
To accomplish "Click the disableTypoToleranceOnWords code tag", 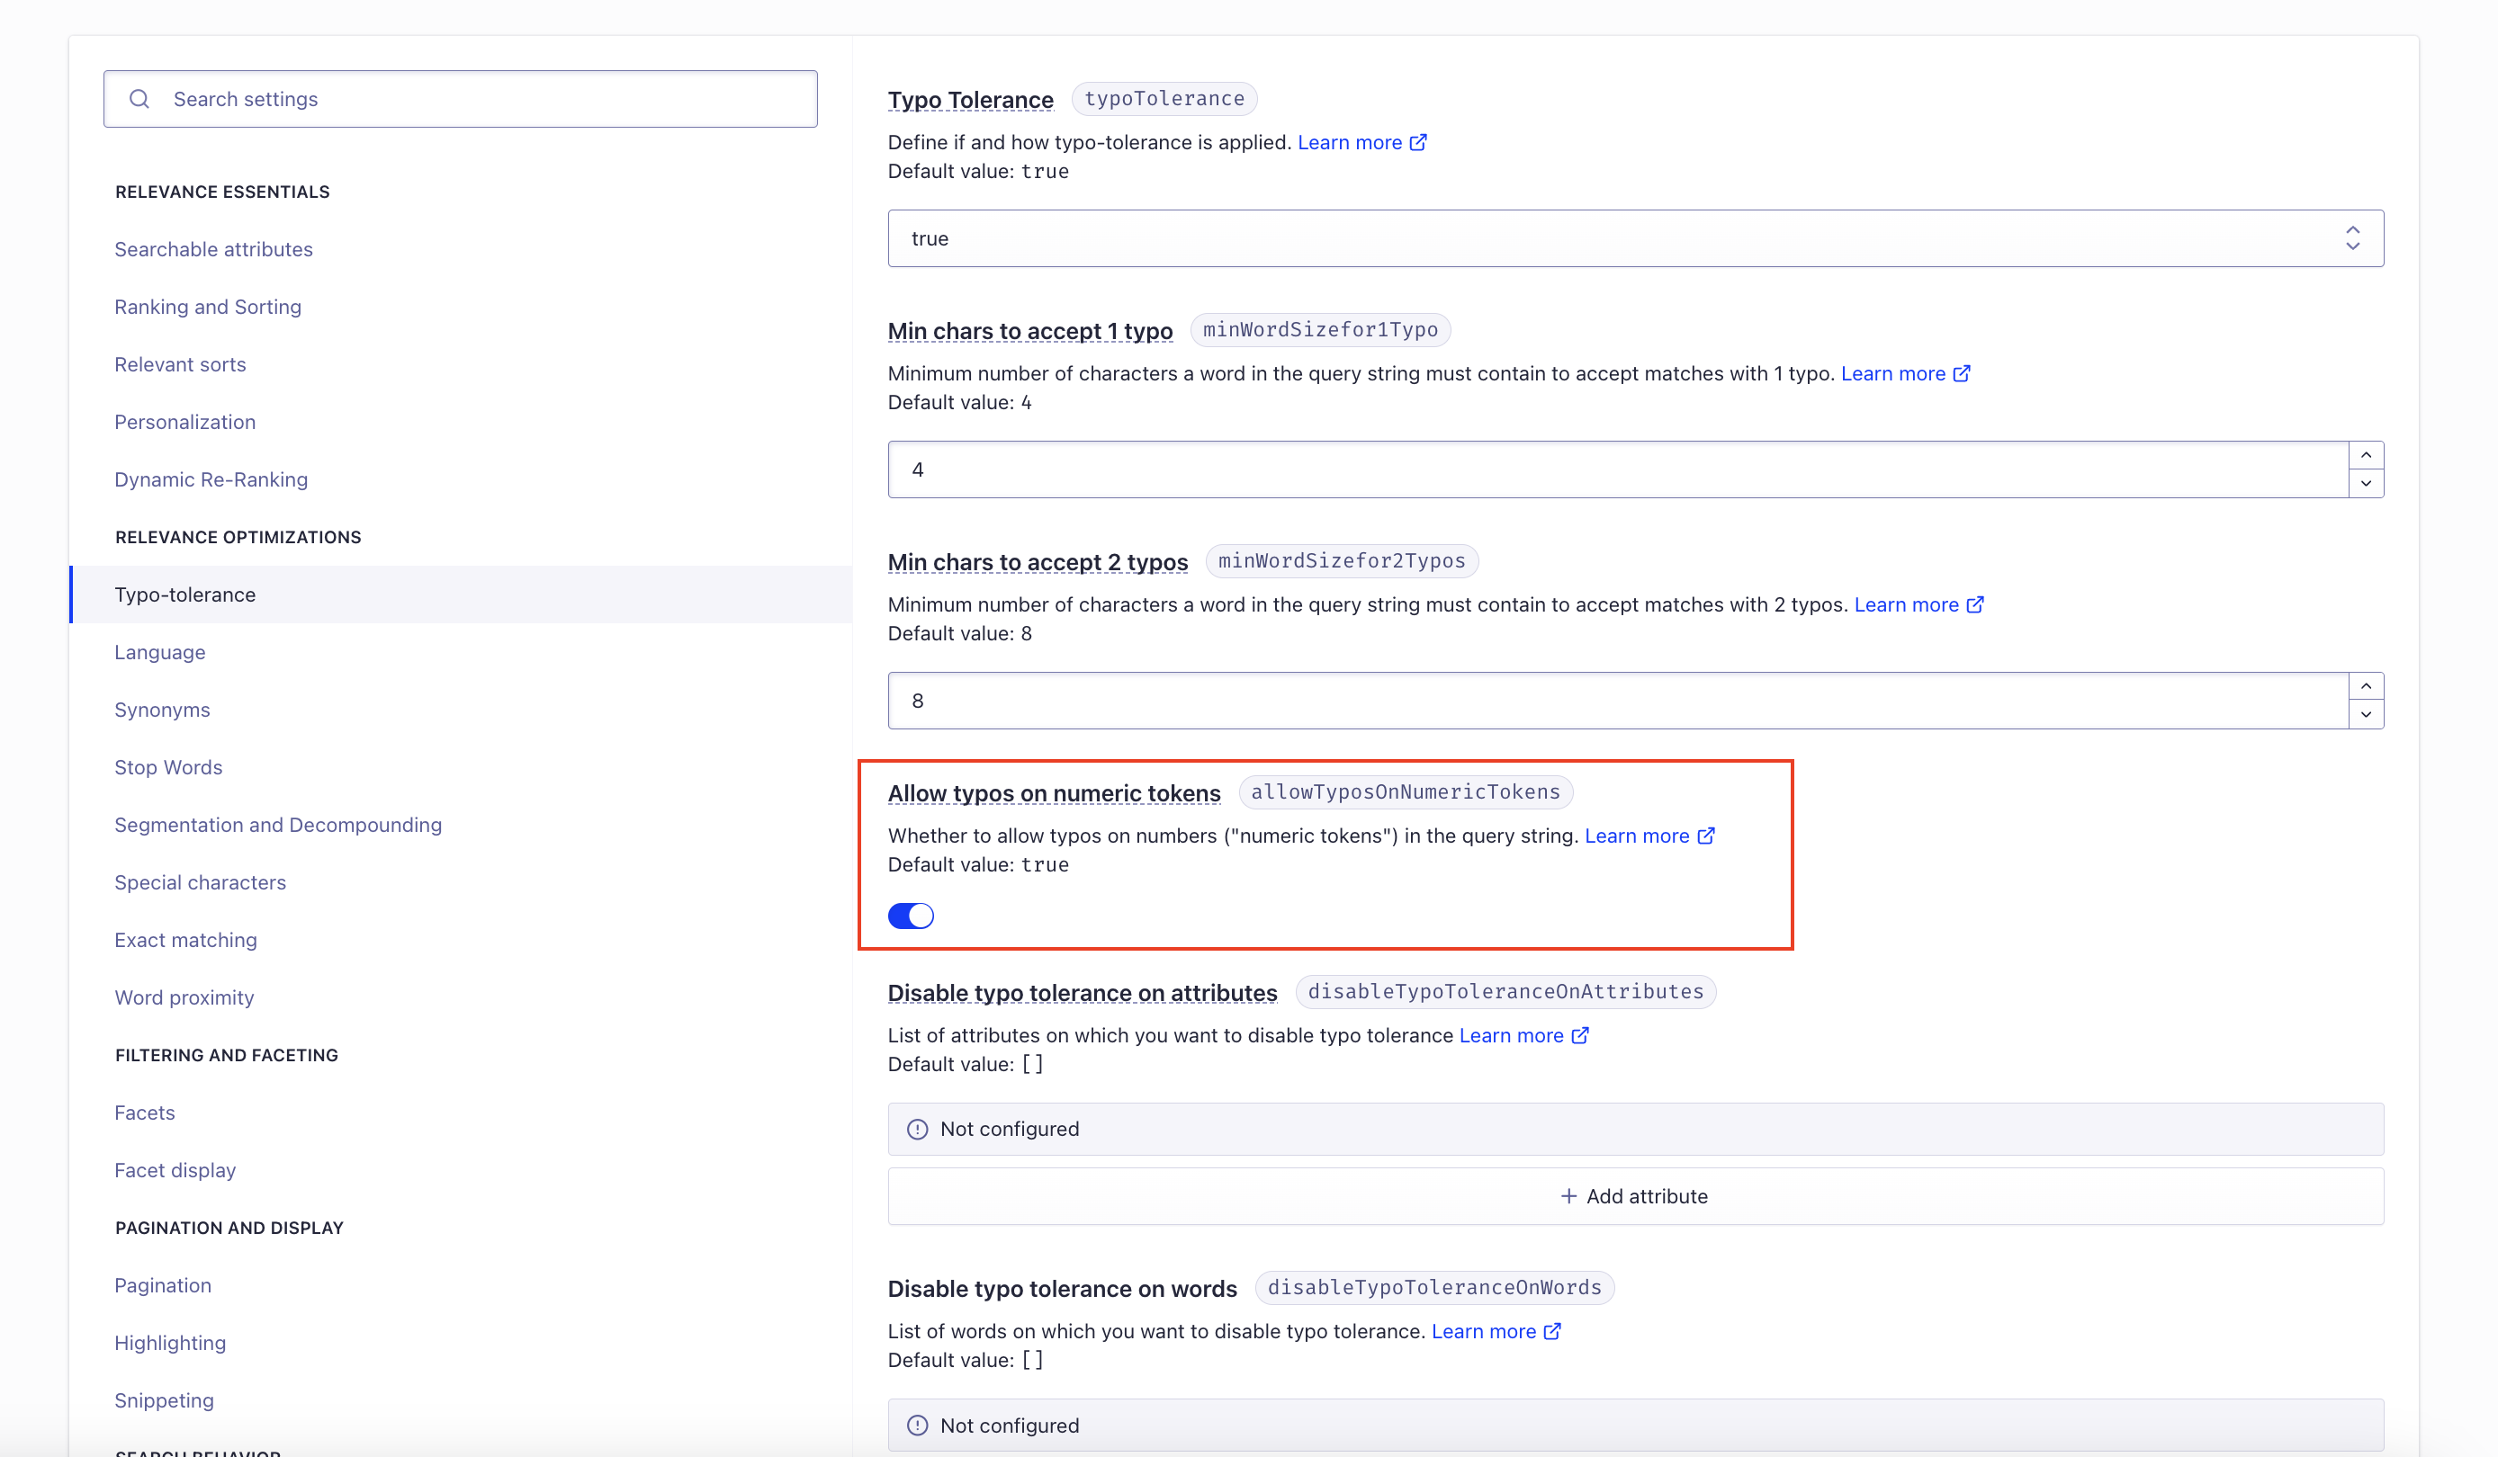I will click(1434, 1288).
